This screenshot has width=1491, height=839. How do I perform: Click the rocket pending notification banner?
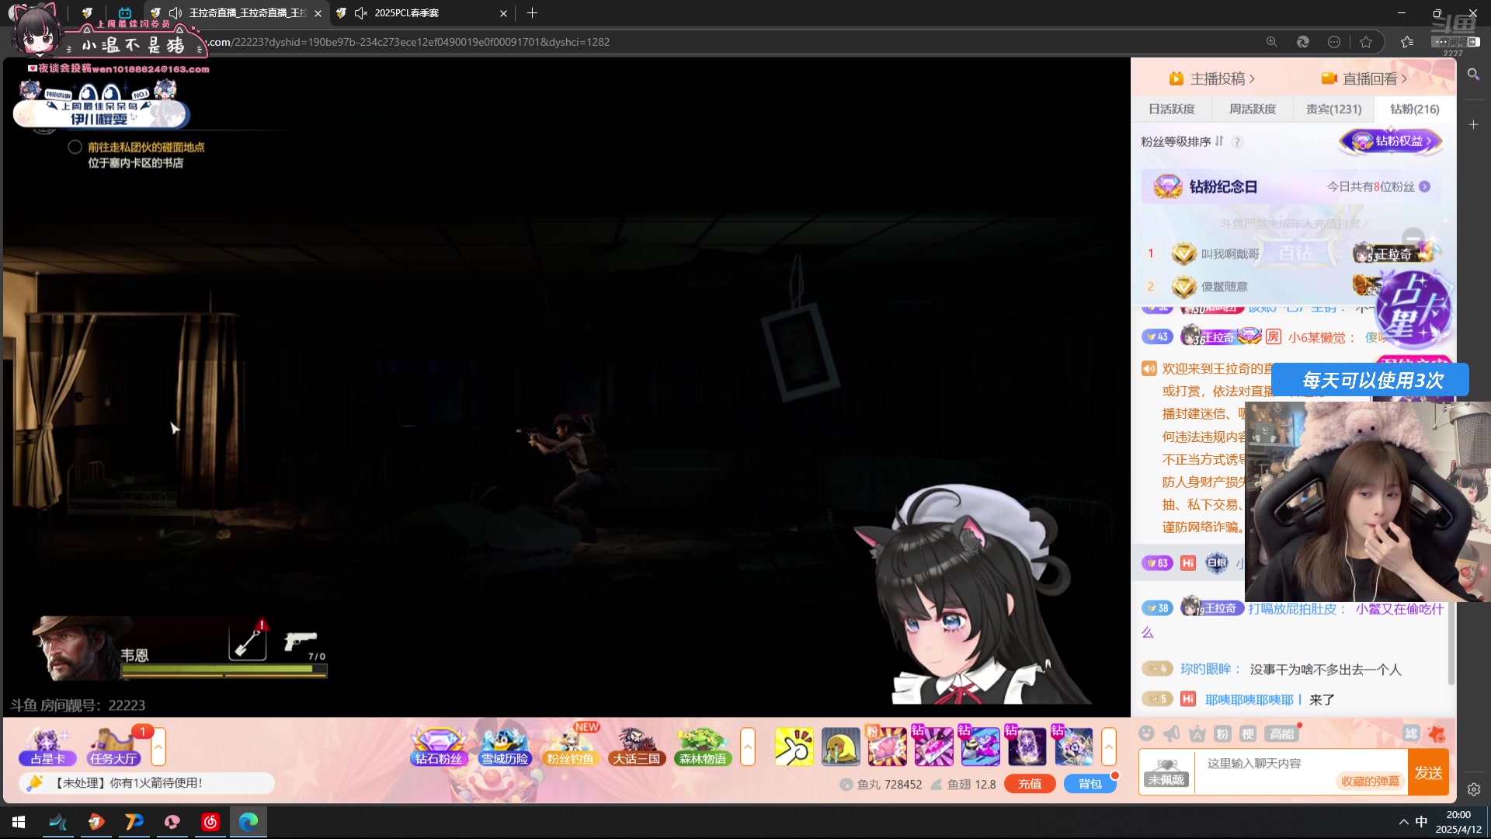point(147,783)
